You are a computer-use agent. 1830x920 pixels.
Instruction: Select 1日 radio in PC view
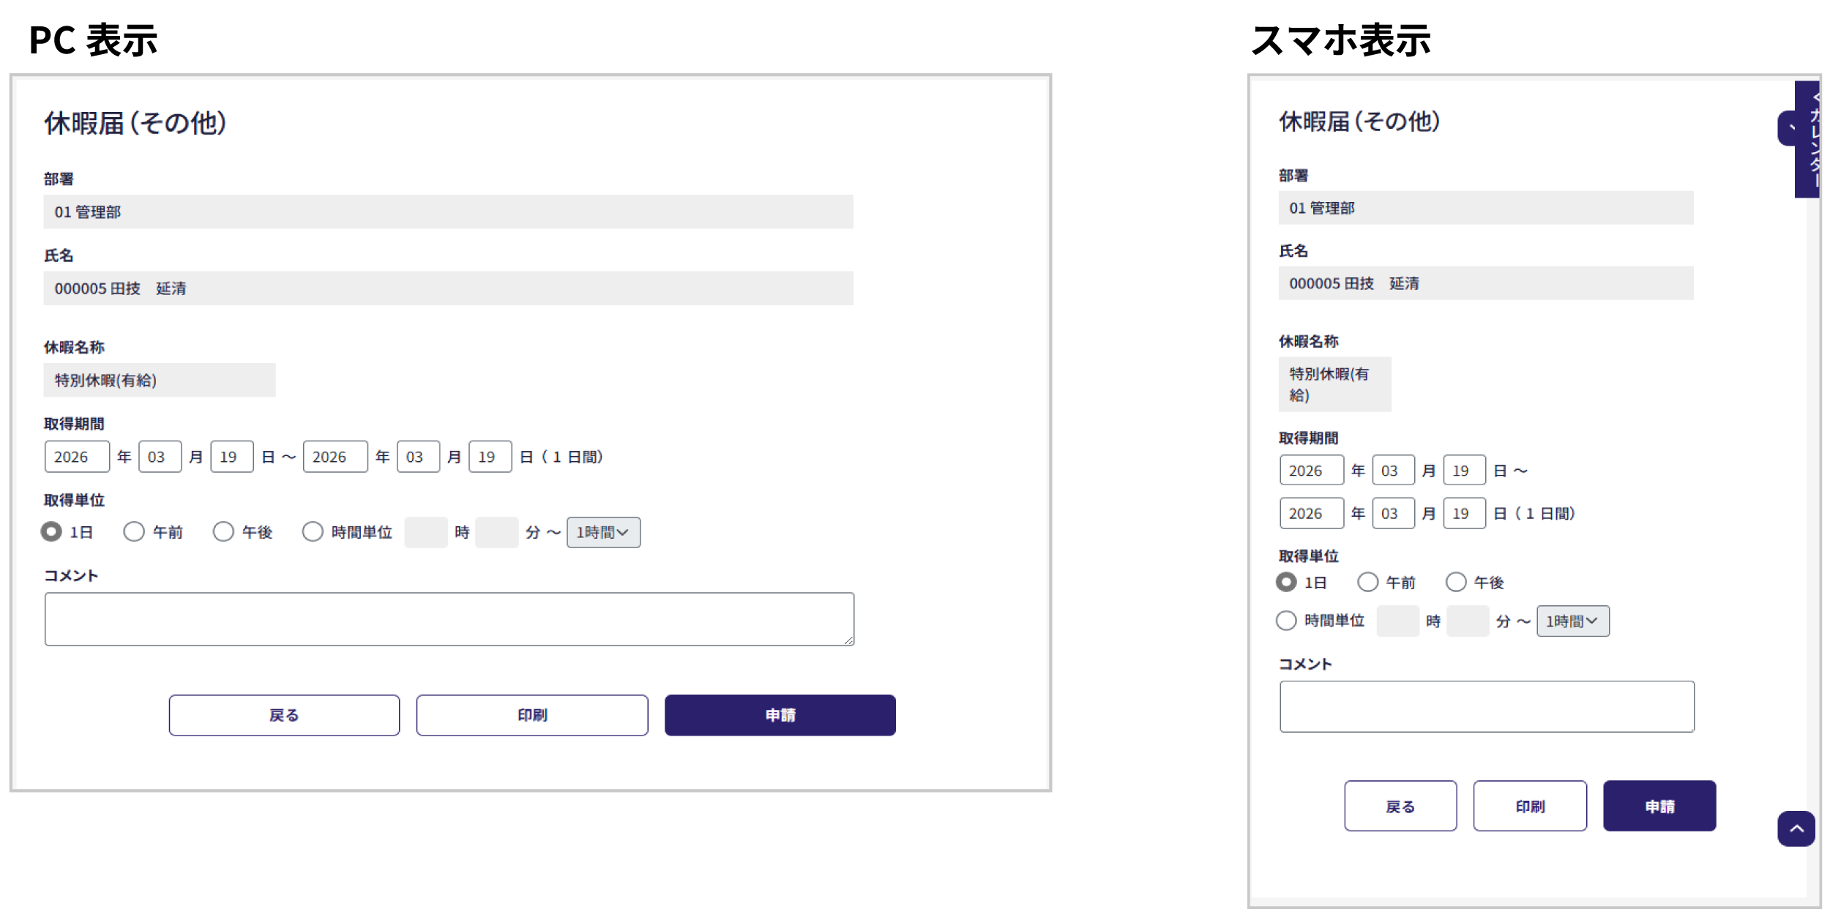[x=51, y=531]
